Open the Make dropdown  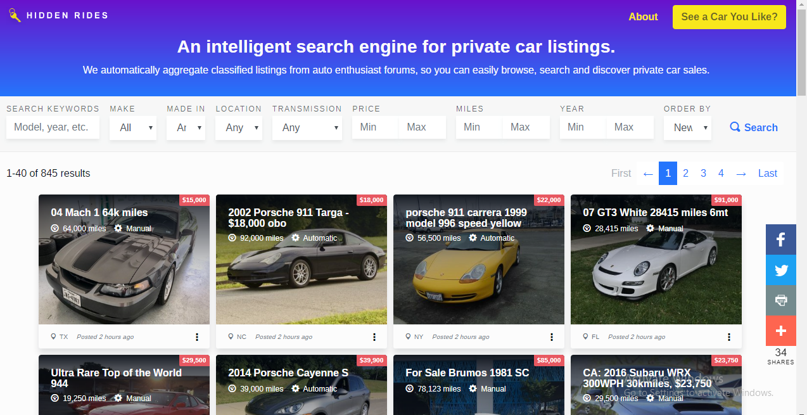tap(133, 127)
